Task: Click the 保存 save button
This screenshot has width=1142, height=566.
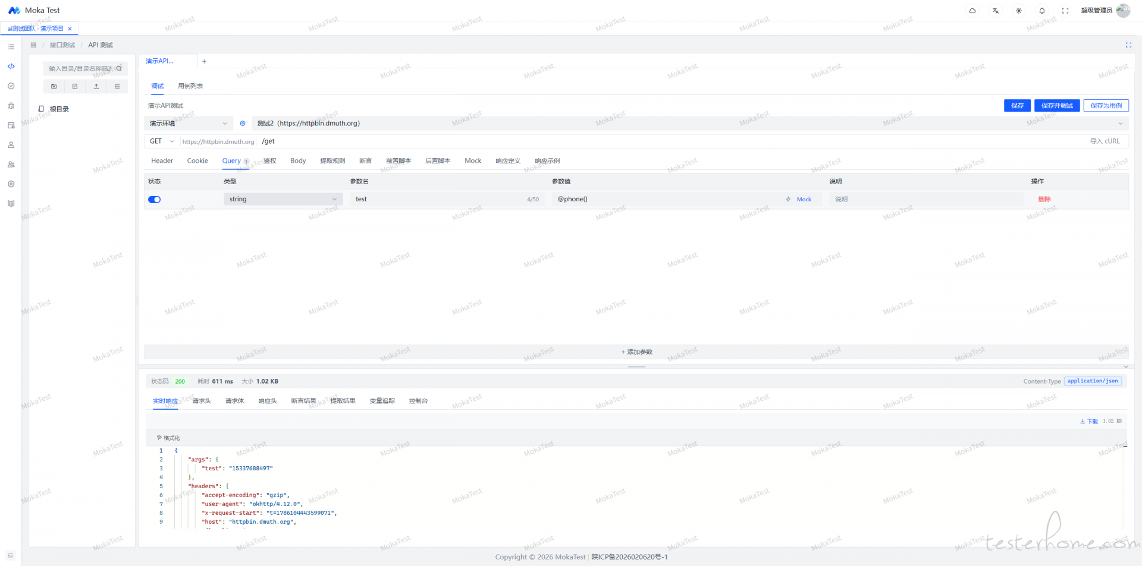Action: click(1017, 106)
